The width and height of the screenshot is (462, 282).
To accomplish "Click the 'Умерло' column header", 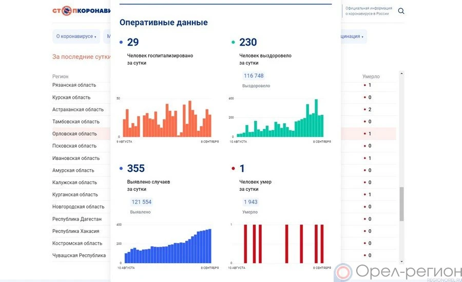I will 371,76.
